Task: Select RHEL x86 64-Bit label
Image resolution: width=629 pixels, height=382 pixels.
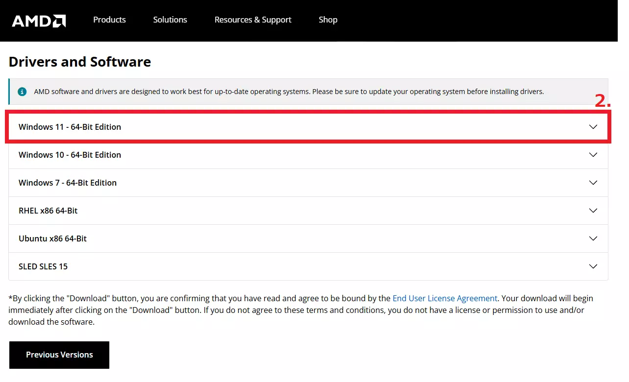Action: tap(48, 211)
